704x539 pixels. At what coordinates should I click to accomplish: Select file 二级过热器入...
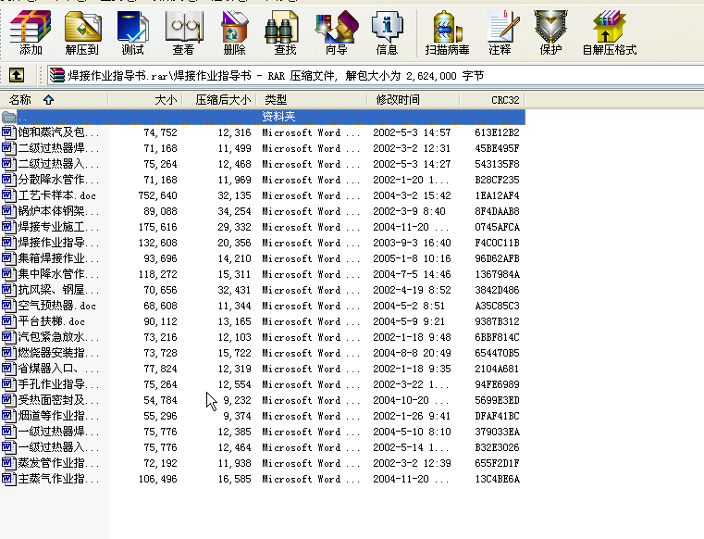coord(58,164)
